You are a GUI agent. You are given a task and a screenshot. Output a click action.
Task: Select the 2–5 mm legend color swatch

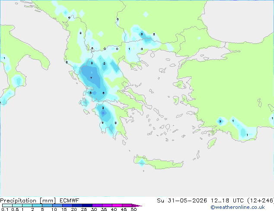(x=37, y=205)
